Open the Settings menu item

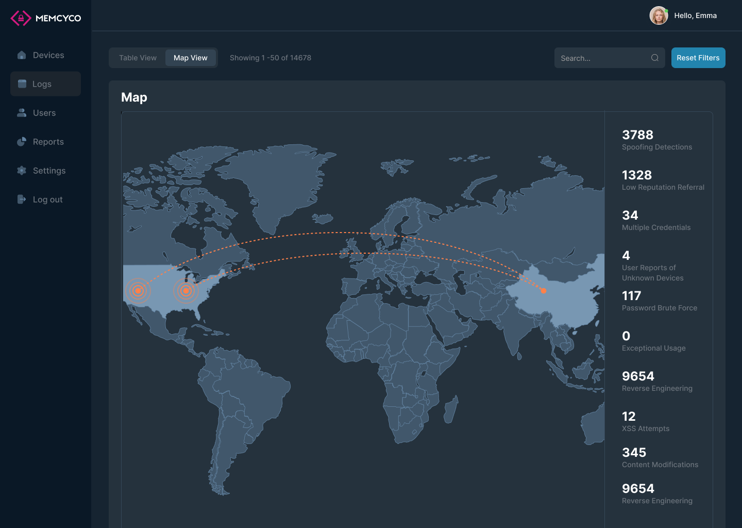[49, 171]
